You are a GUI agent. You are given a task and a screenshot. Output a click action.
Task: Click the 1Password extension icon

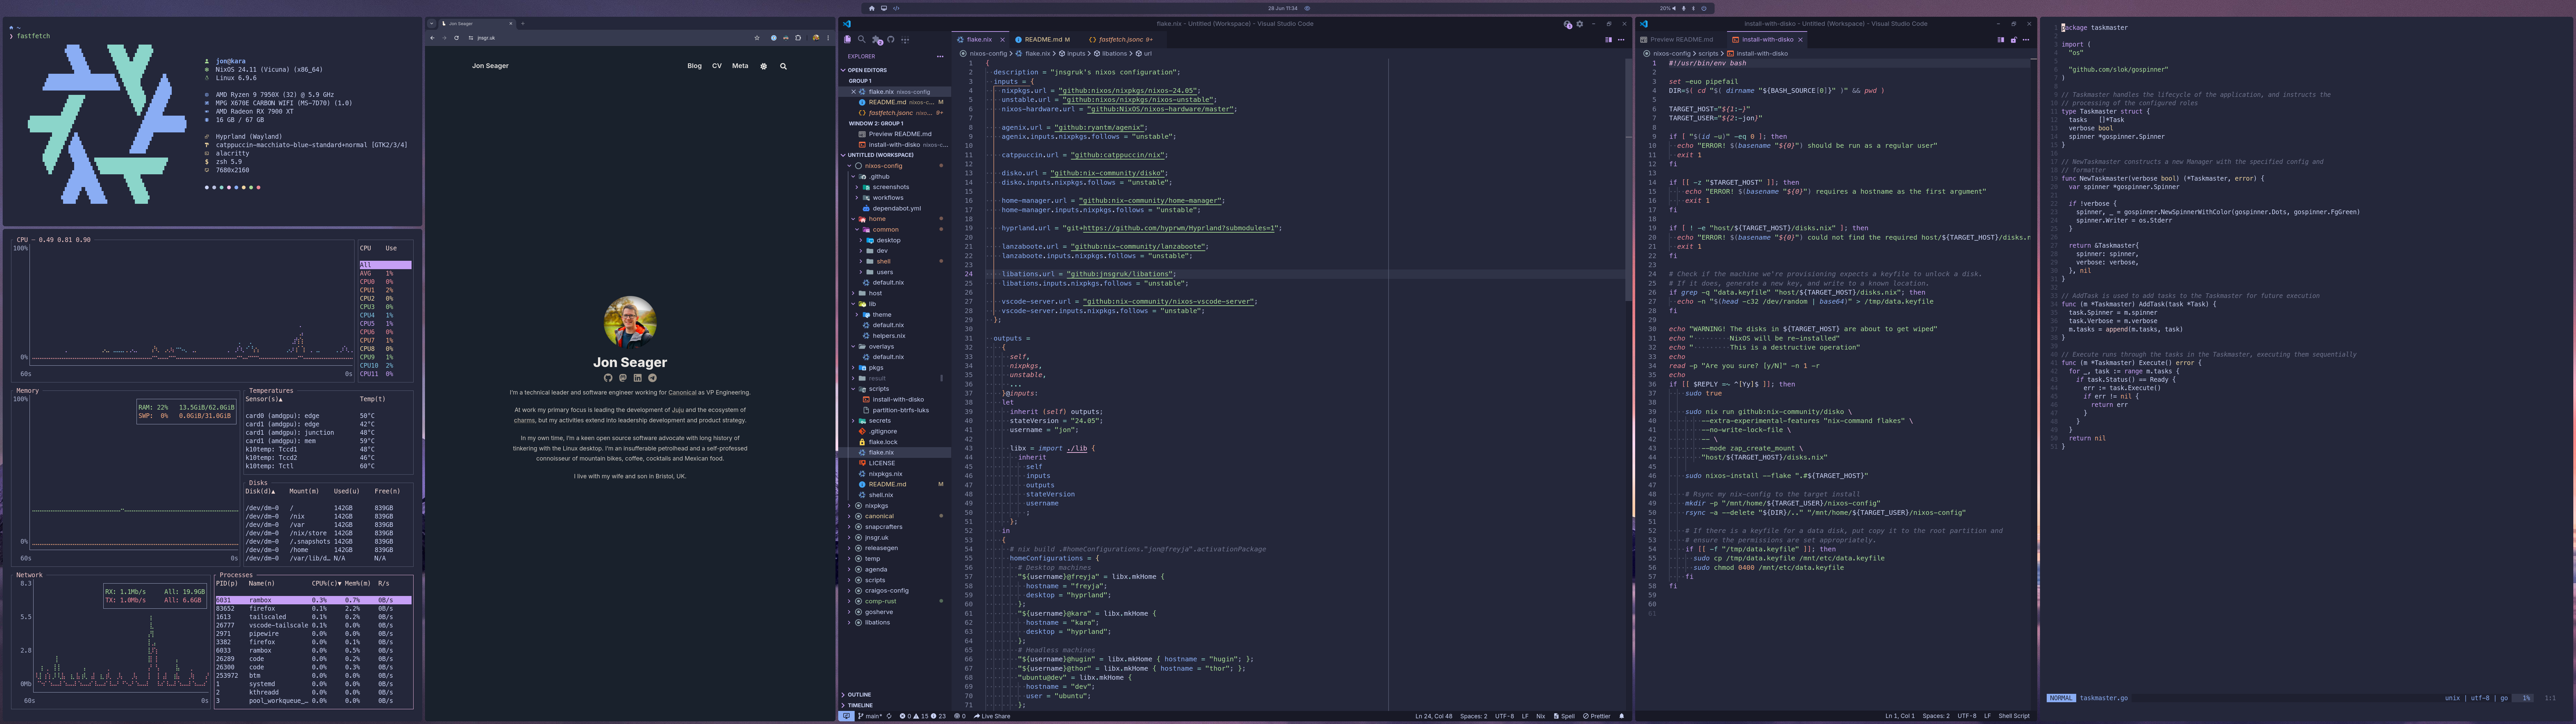point(774,38)
